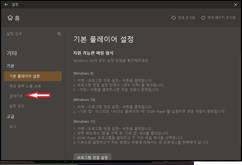242x165 pixels.
Task: Click the 고급 category label
Action: (10, 117)
